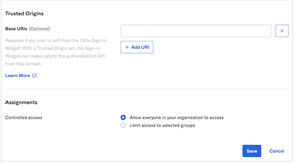Click the external-link icon beside Learn More
This screenshot has width=295, height=163.
[x=35, y=76]
